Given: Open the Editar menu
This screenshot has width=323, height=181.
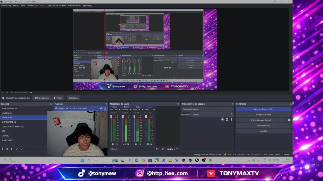Looking at the screenshot, I should (16, 6).
